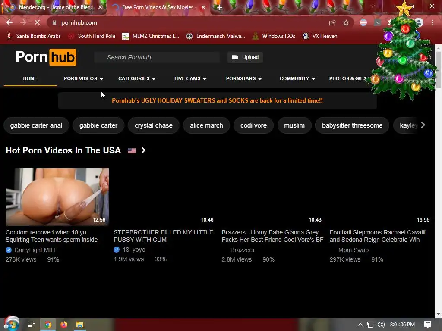The height and width of the screenshot is (331, 442).
Task: Click the browser forward arrow
Action: [23, 22]
